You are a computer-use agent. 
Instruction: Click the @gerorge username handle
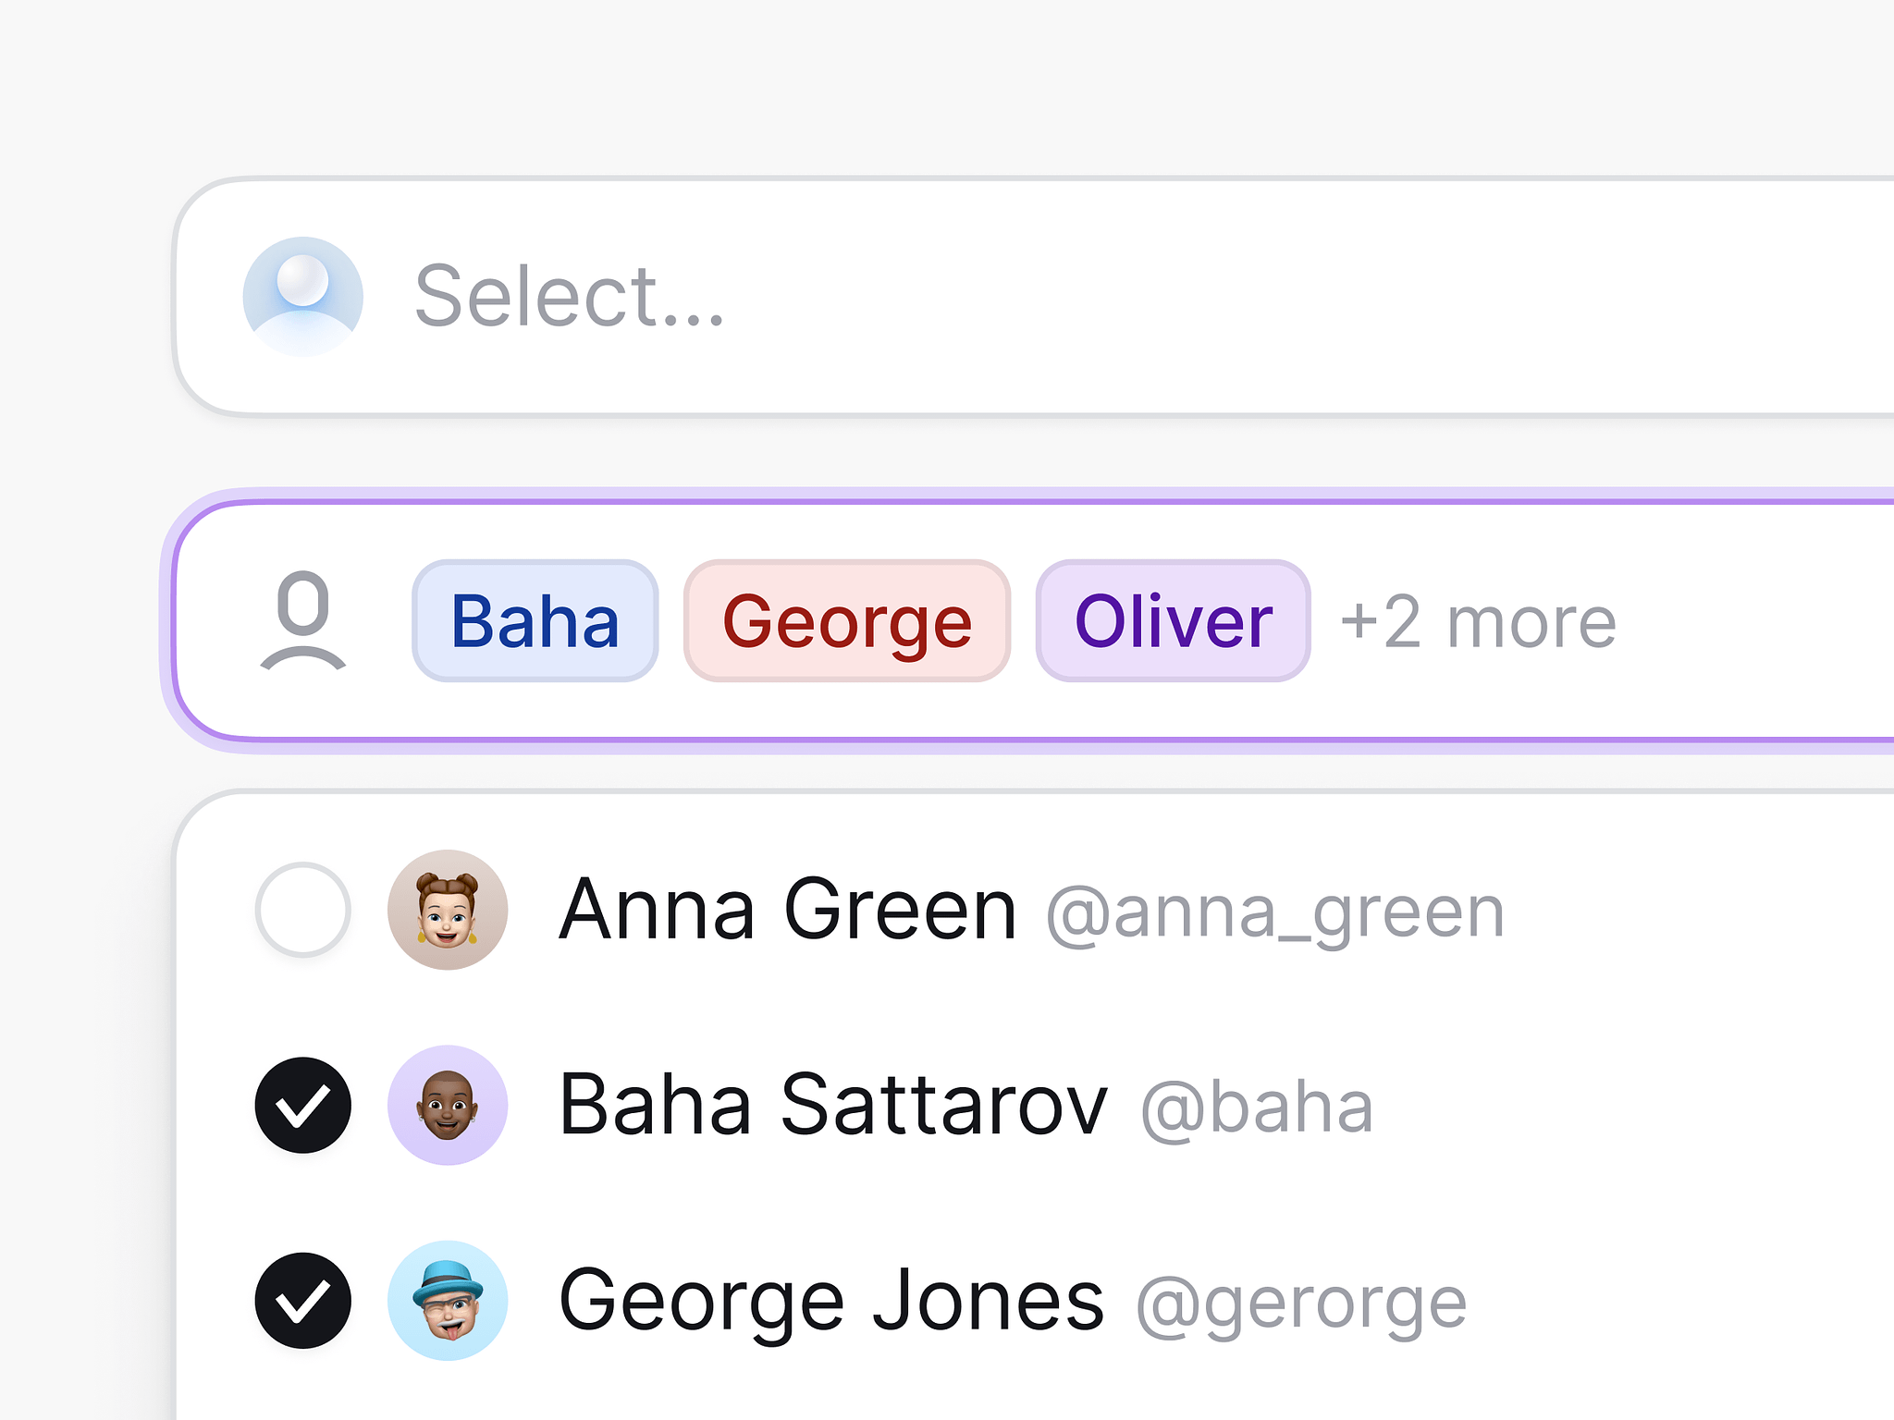click(x=1300, y=1304)
